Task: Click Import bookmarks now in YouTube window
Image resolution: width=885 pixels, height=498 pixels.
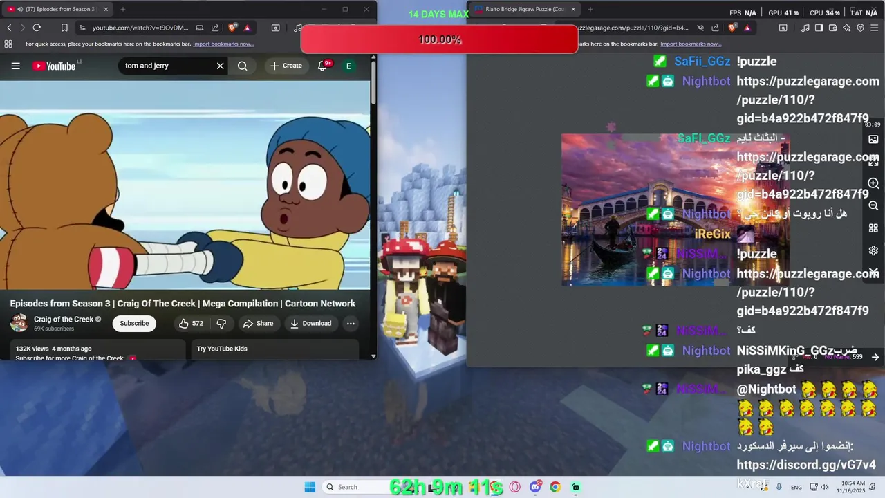Action: [223, 44]
